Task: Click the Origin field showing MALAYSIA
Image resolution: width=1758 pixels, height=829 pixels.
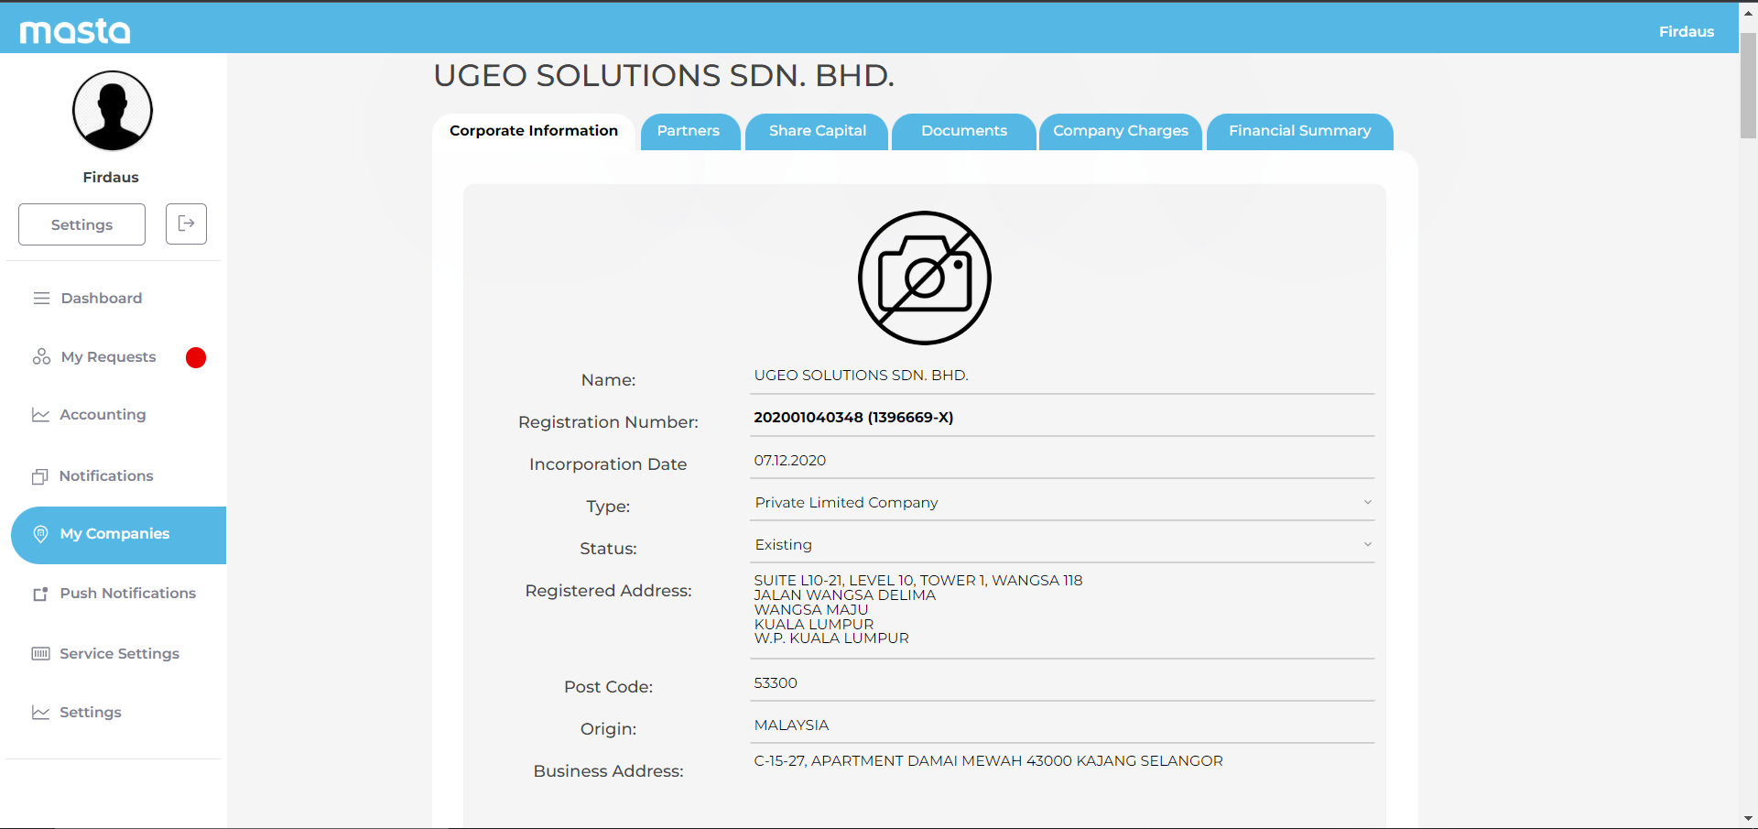Action: tap(1062, 725)
